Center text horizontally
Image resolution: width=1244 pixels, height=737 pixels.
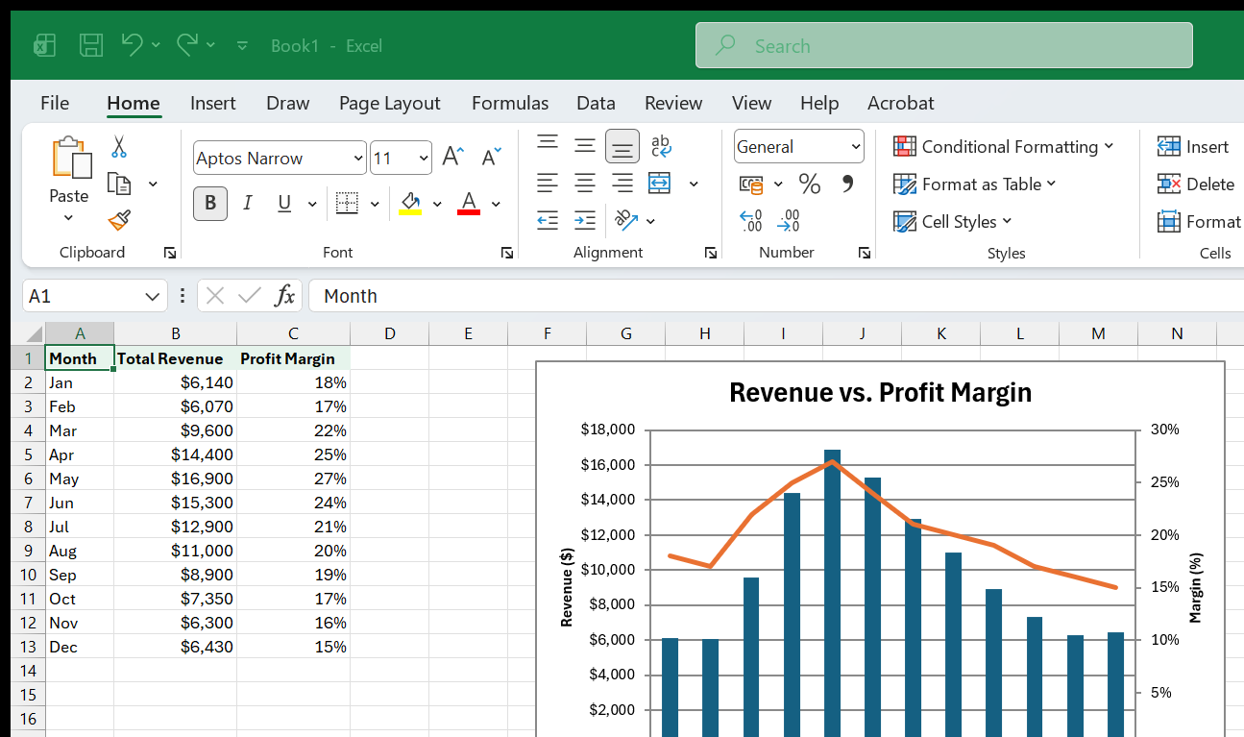click(x=585, y=183)
